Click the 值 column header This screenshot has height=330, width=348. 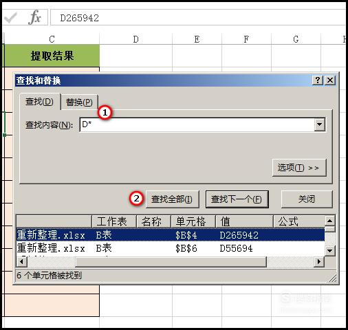(244, 221)
